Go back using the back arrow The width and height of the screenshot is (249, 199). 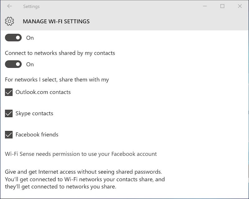tap(10, 6)
